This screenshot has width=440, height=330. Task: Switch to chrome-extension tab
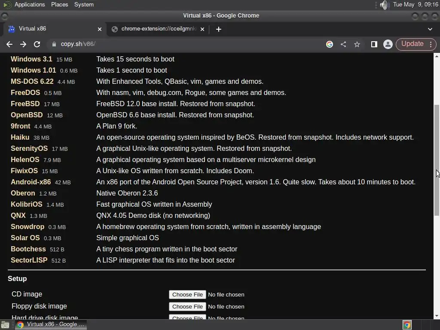coord(158,29)
